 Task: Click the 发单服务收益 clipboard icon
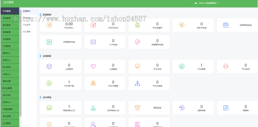[49, 42]
